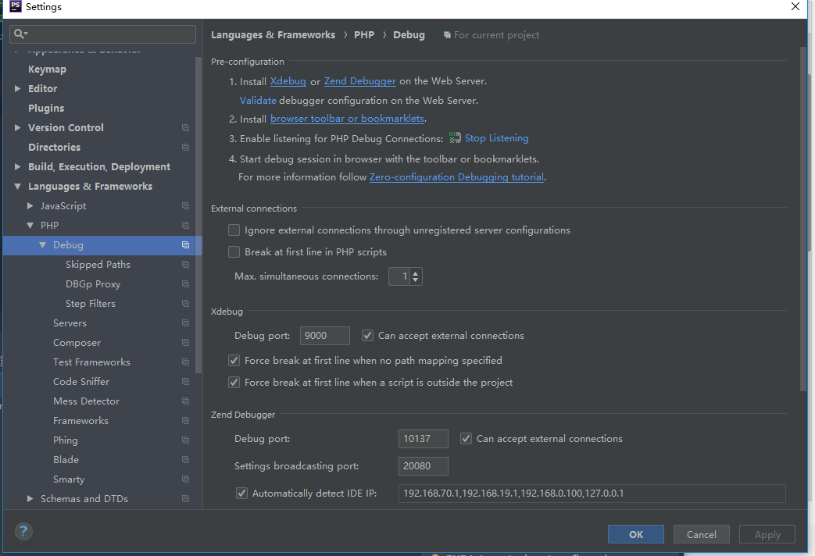Viewport: 815px width, 556px height.
Task: Click project-level icon beside Schemas and DTDs
Action: pyautogui.click(x=185, y=499)
